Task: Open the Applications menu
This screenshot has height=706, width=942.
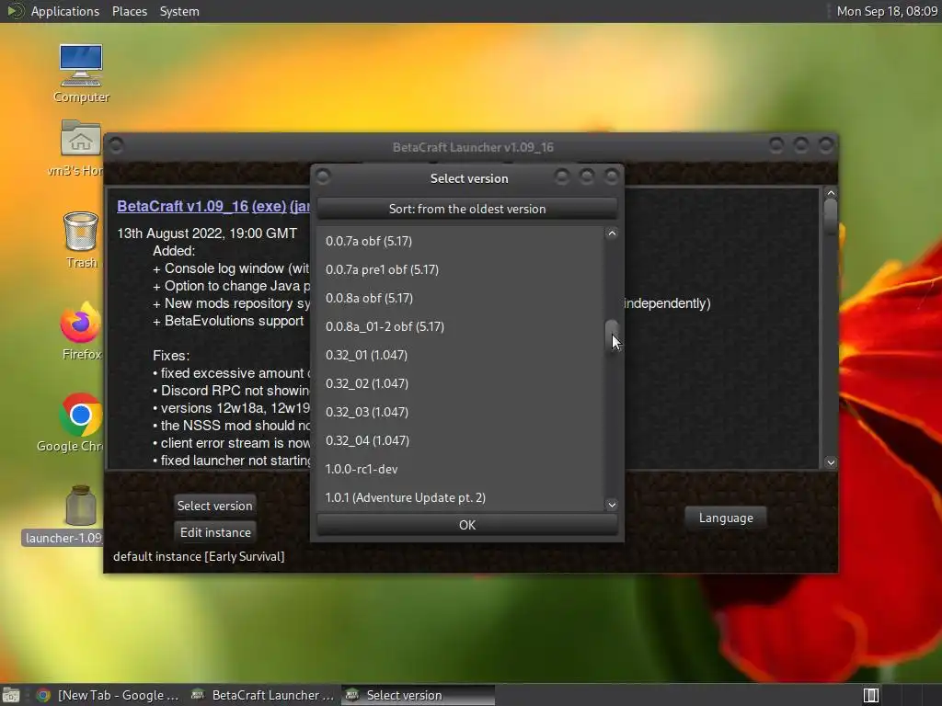Action: click(x=65, y=11)
